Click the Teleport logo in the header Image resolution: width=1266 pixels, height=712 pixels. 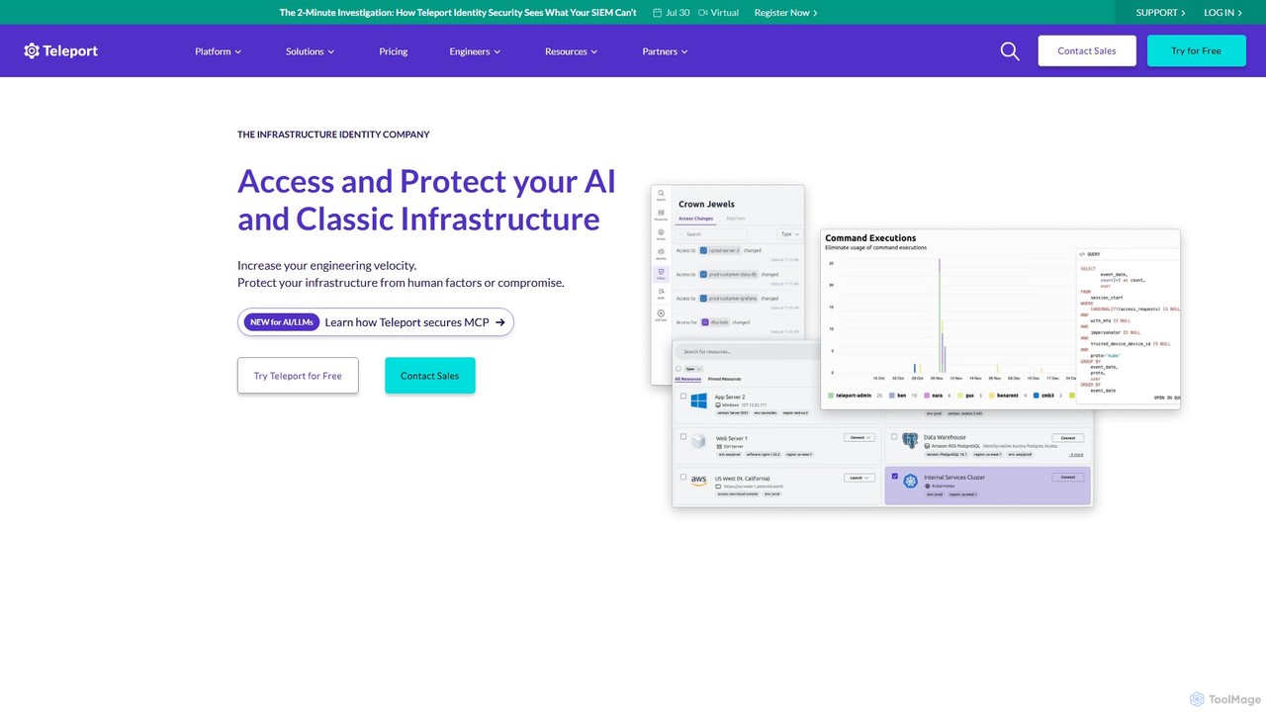tap(60, 50)
